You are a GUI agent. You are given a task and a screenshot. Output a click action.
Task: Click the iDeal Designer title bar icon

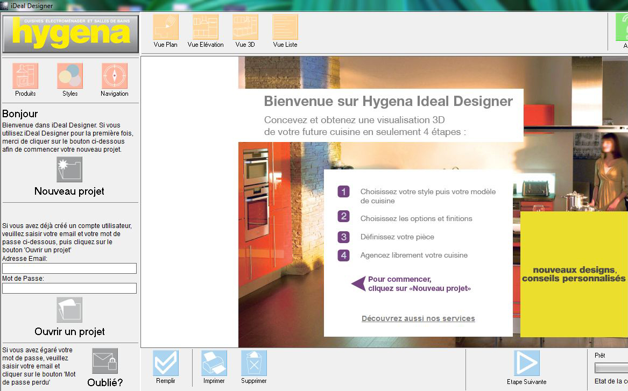pos(5,5)
